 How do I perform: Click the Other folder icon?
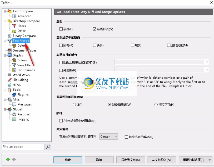coord(14,31)
